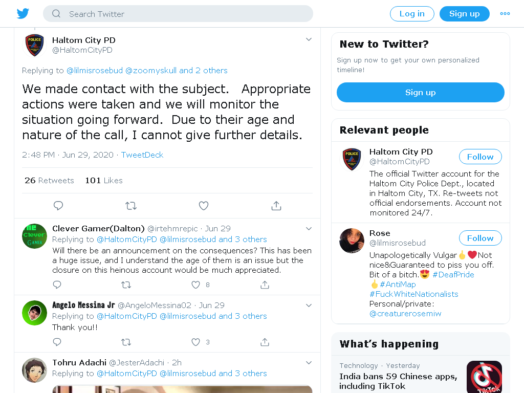Image resolution: width=524 pixels, height=393 pixels.
Task: Open the TweetDeck source link
Action: coord(142,155)
